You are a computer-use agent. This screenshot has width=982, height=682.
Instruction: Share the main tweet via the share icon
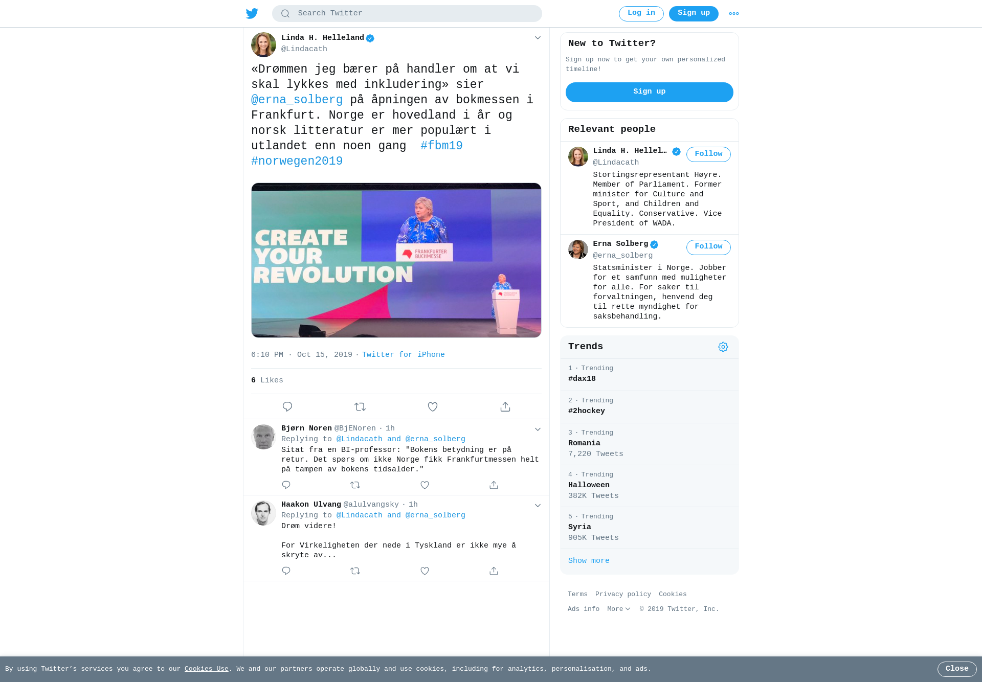(505, 407)
